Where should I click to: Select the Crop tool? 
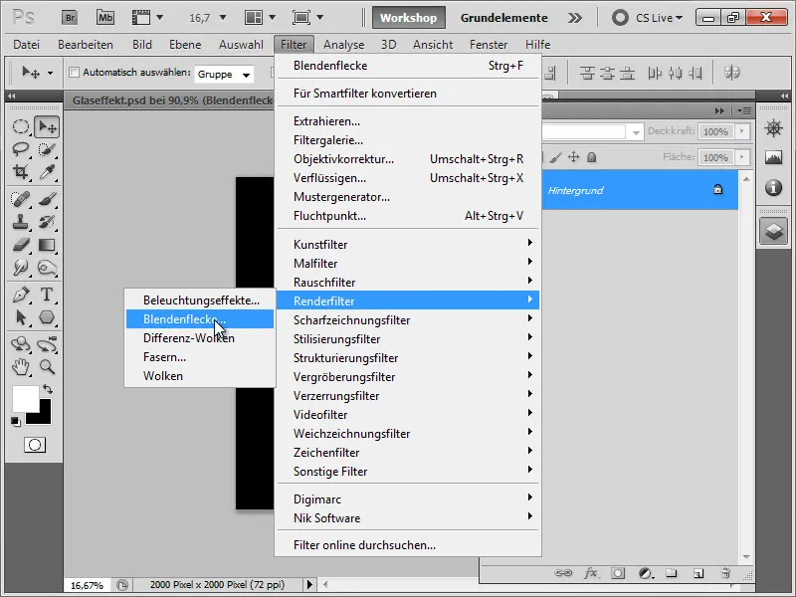[21, 172]
